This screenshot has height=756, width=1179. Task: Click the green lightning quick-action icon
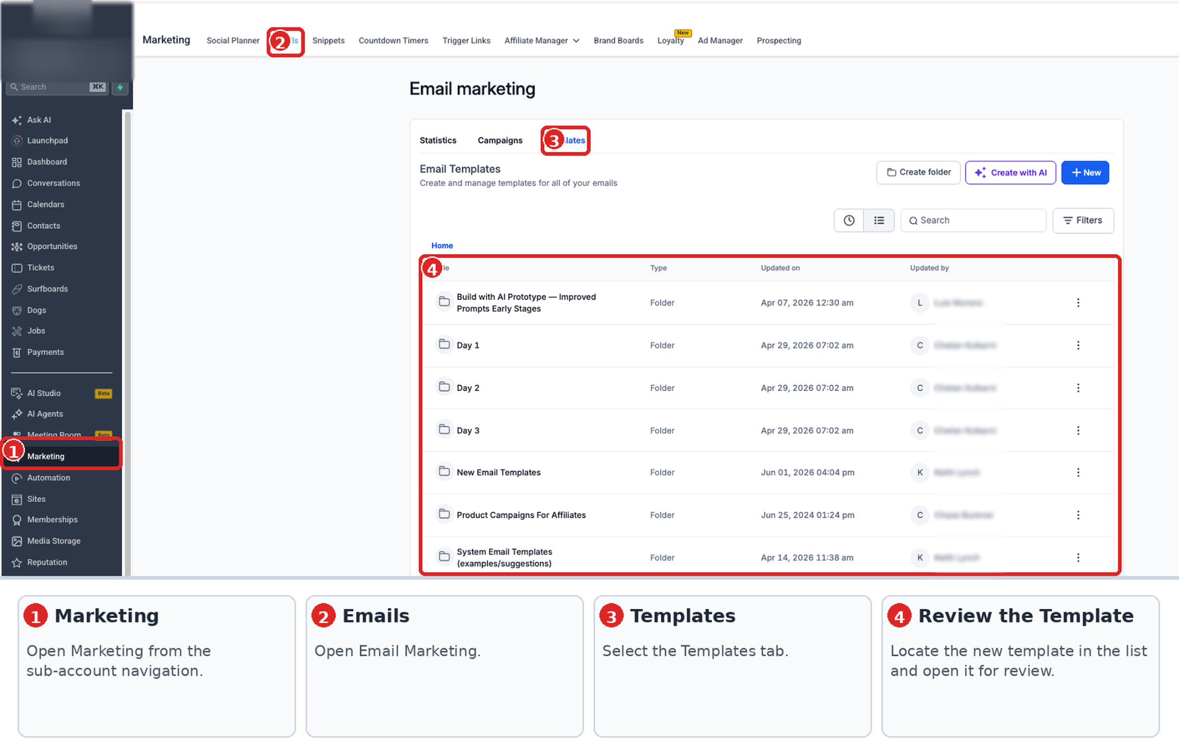pyautogui.click(x=120, y=87)
